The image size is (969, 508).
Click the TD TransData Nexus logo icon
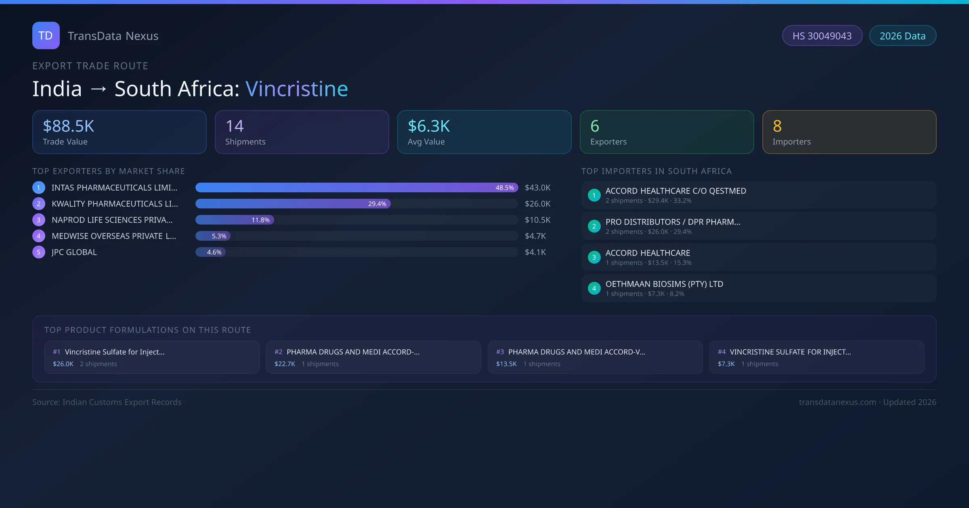point(46,35)
